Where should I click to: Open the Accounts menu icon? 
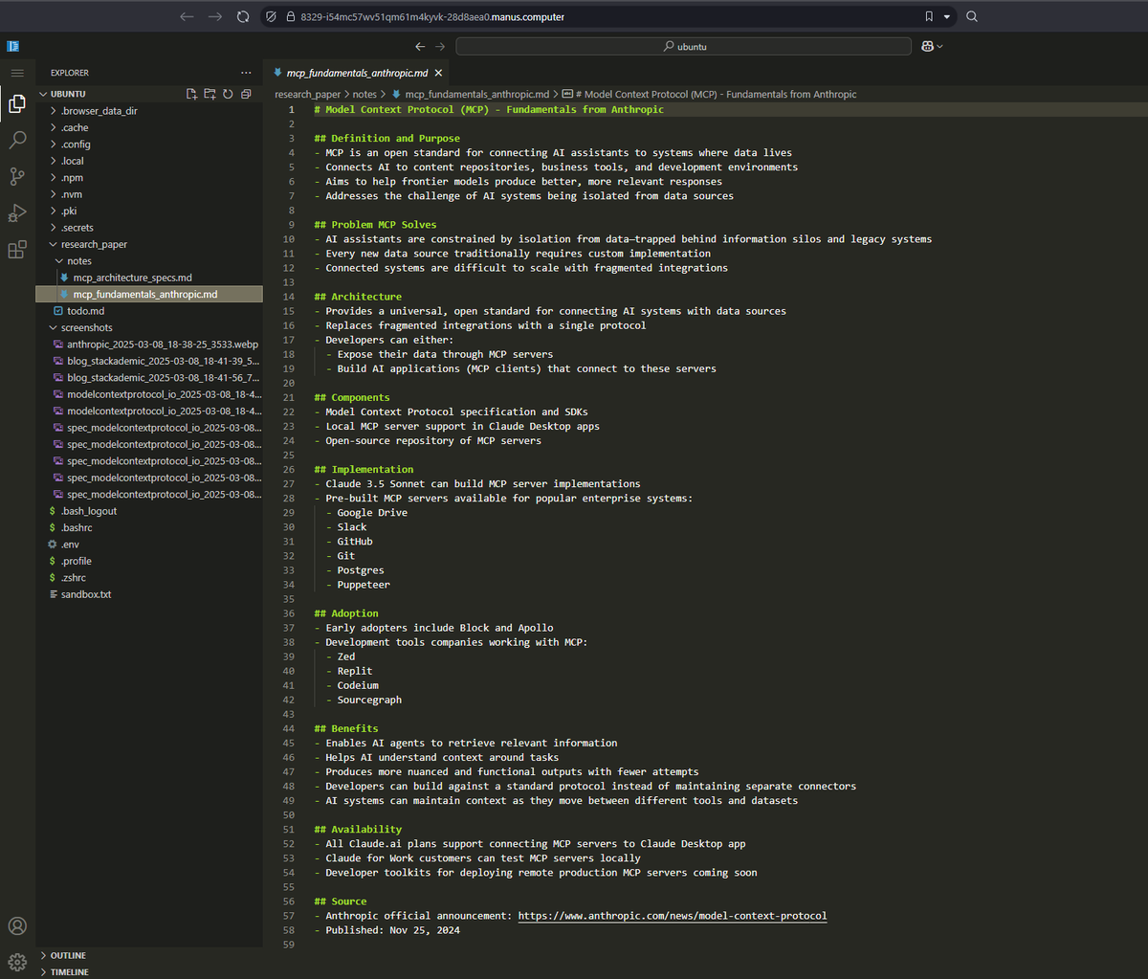[x=17, y=925]
